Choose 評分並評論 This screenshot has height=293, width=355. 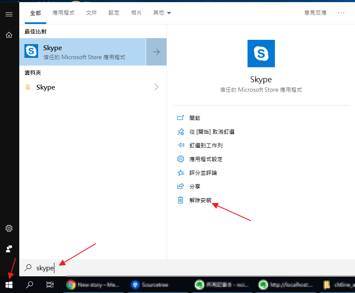coord(203,173)
